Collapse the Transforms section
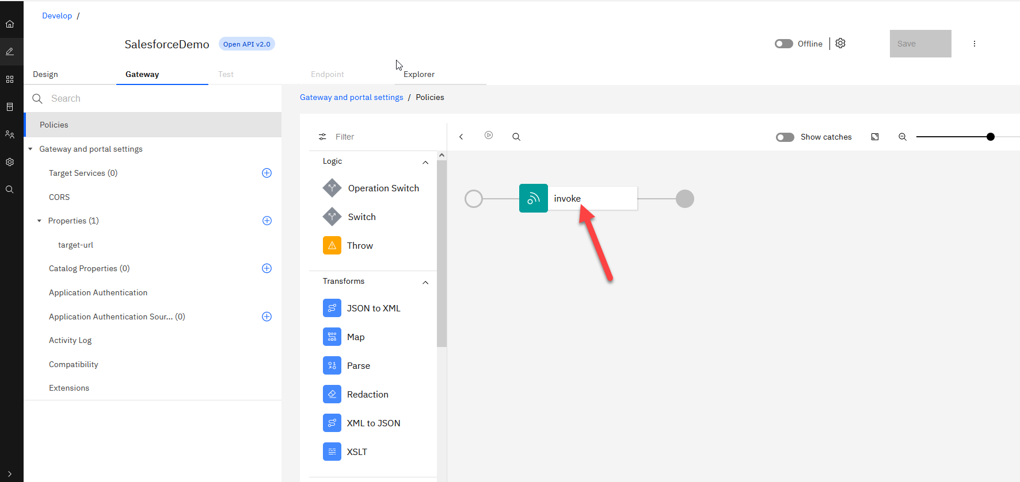This screenshot has height=482, width=1020. pos(425,282)
